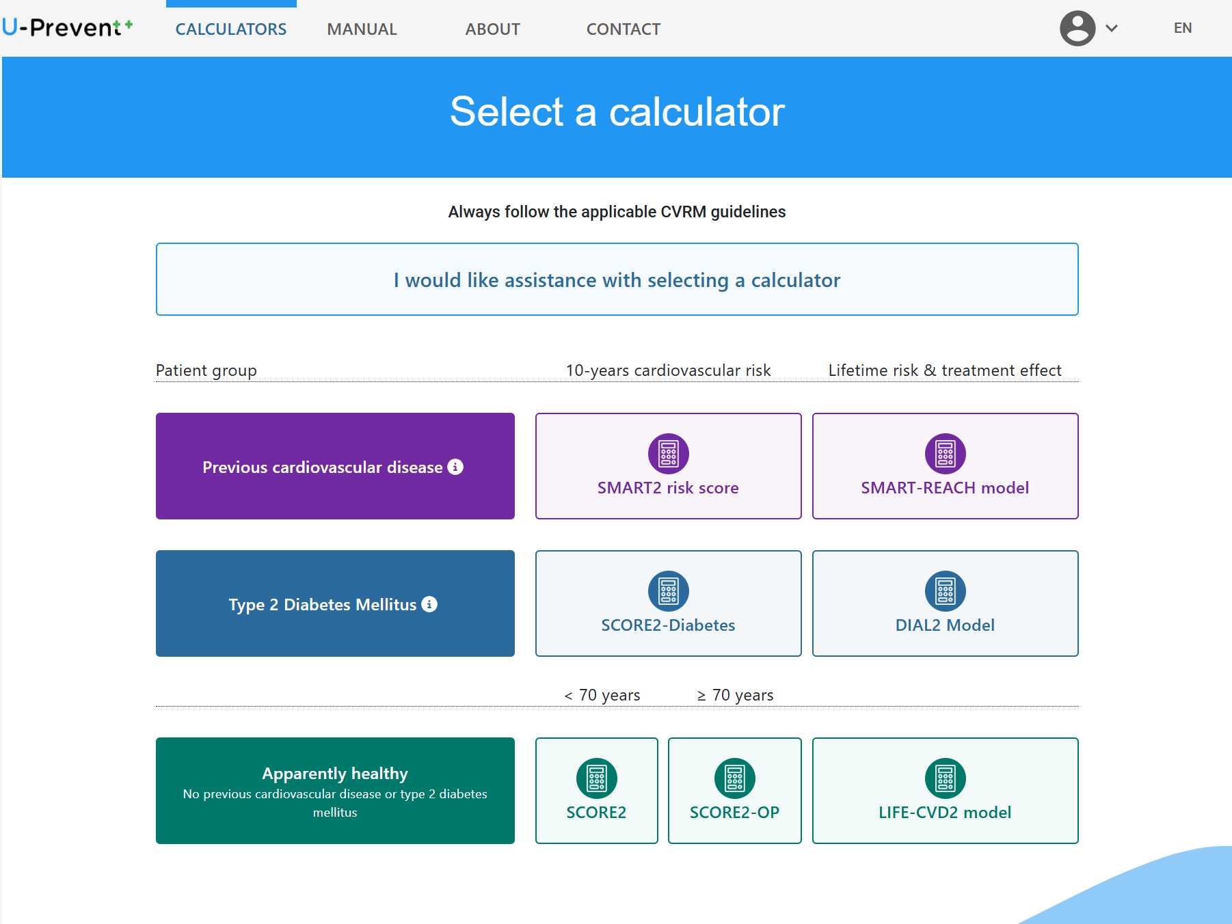Open the EN language selector
Image resolution: width=1232 pixels, height=924 pixels.
click(1182, 28)
